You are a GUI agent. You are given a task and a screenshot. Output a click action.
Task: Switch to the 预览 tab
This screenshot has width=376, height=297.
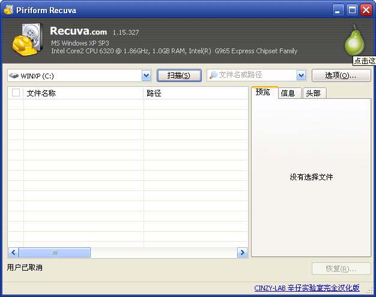(264, 92)
